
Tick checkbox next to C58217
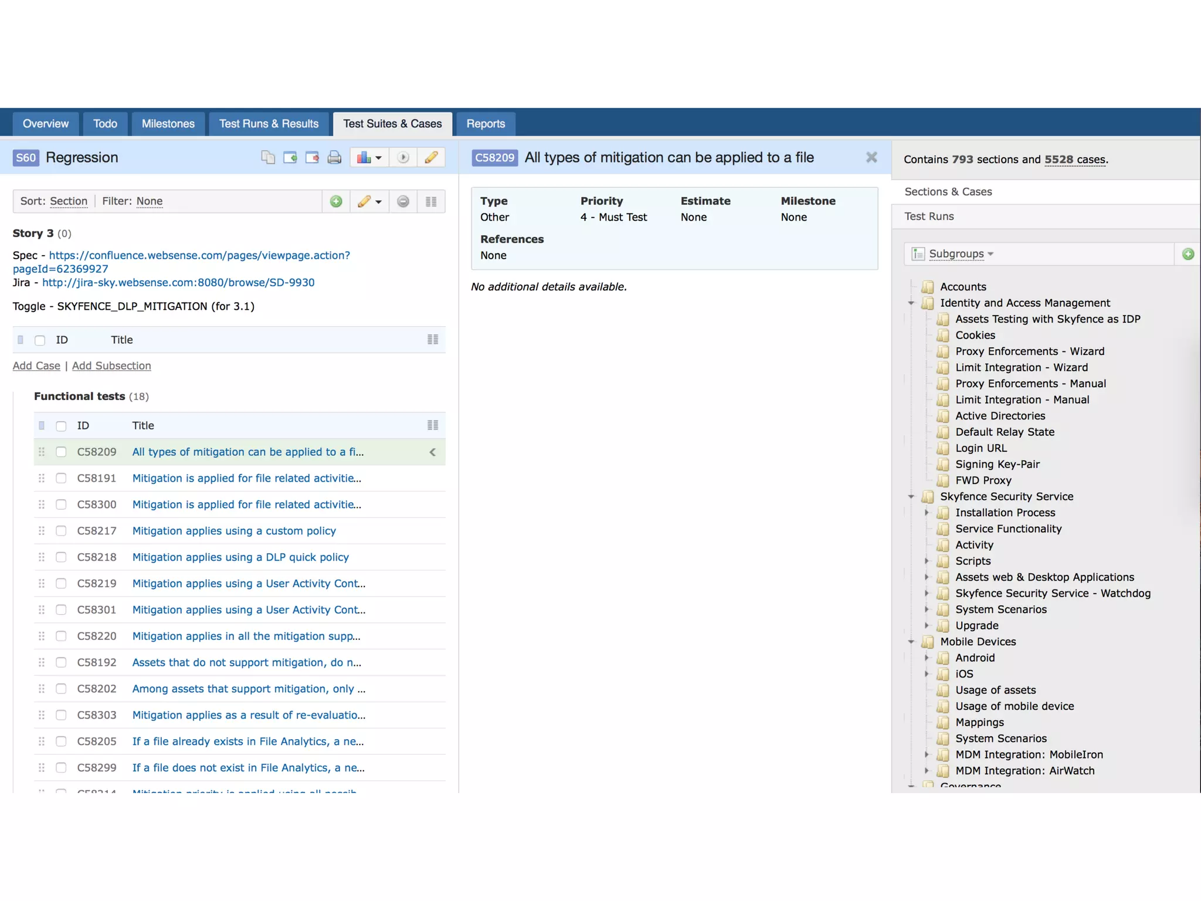pos(61,531)
